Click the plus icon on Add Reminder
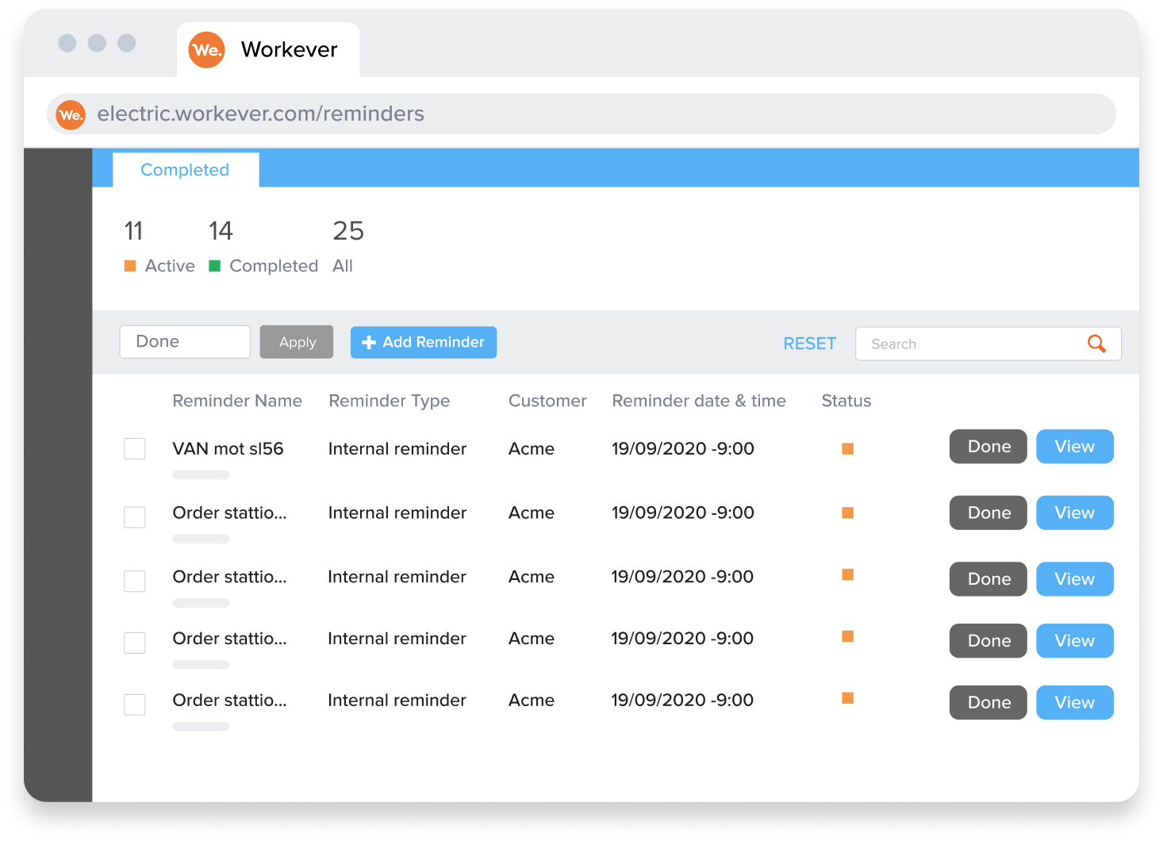This screenshot has width=1163, height=841. pyautogui.click(x=368, y=342)
